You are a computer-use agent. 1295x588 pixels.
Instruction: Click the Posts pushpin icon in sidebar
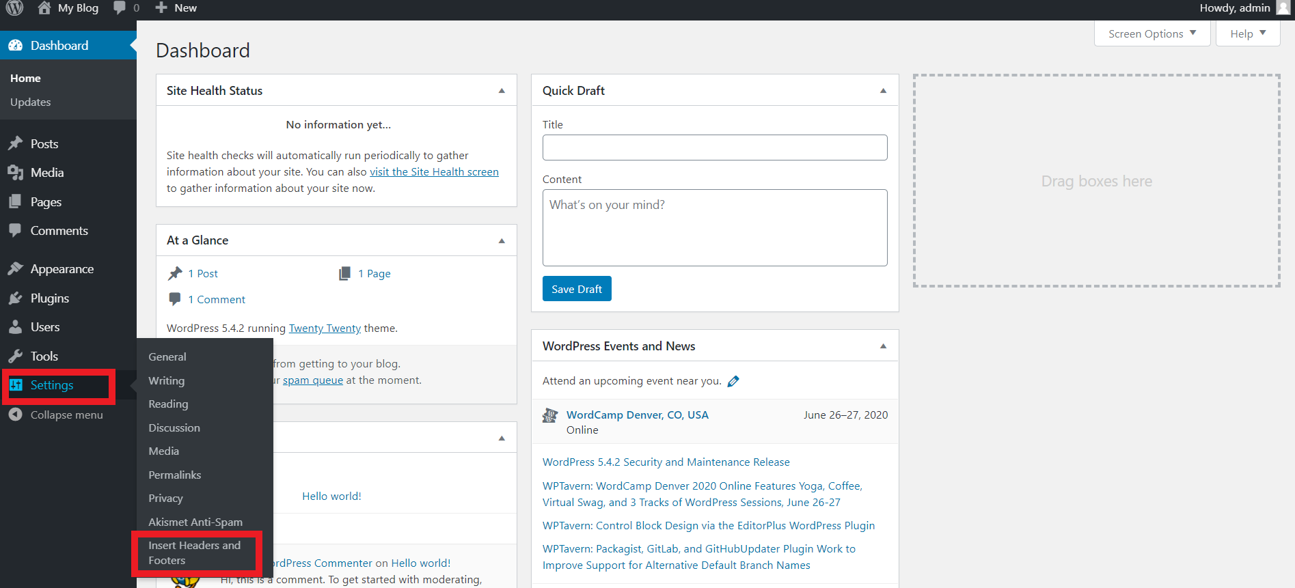16,143
